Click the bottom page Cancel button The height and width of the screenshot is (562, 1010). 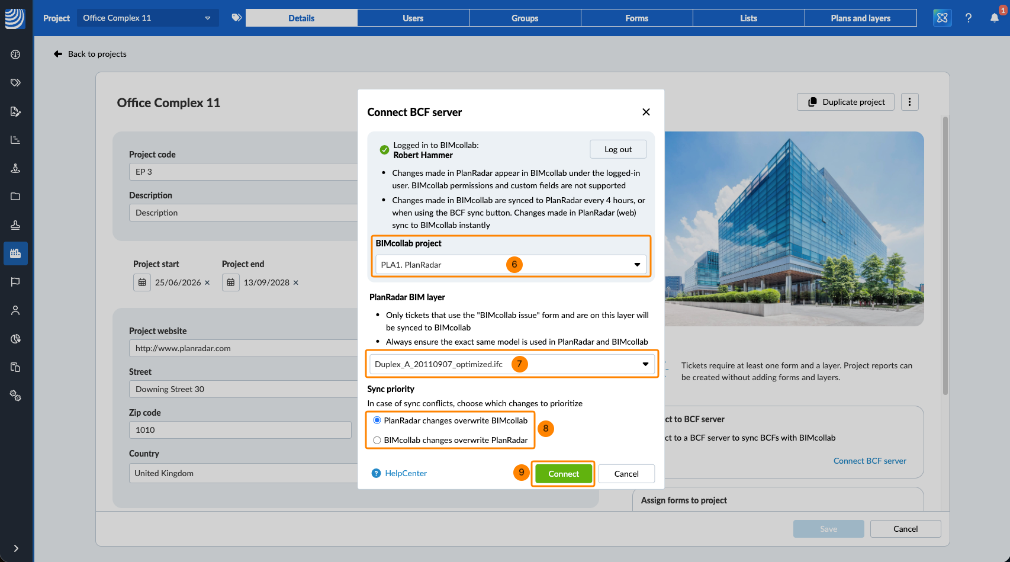905,529
